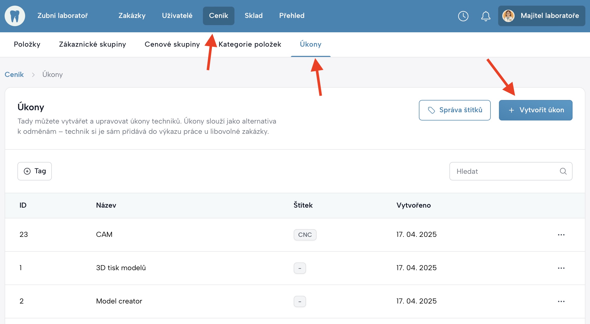Focus the Hledat search field
Screen dimensions: 590x324
coord(503,171)
